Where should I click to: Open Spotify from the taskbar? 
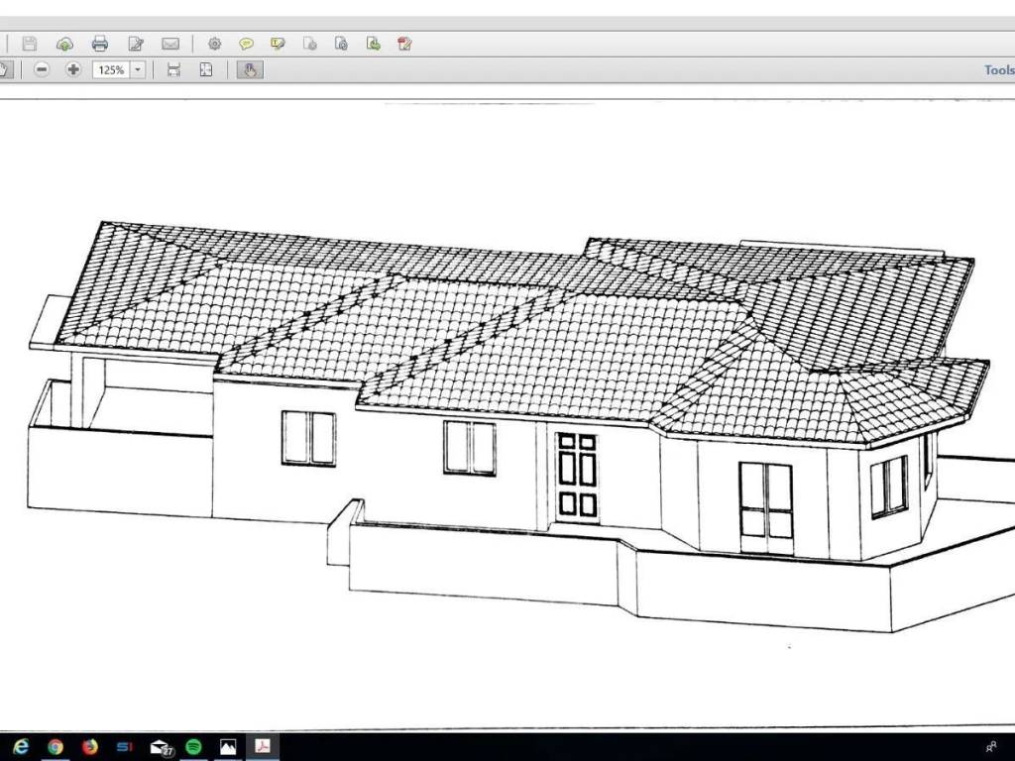193,746
